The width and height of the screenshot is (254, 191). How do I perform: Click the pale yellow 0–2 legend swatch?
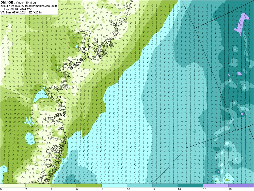(x=13, y=185)
